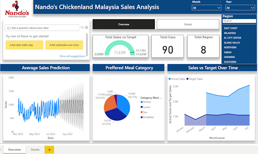
Task: Click the convert Q&A visual icon
Action: click(82, 28)
